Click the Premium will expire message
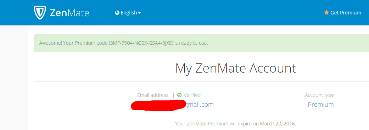Image resolution: width=369 pixels, height=130 pixels. pos(235,123)
